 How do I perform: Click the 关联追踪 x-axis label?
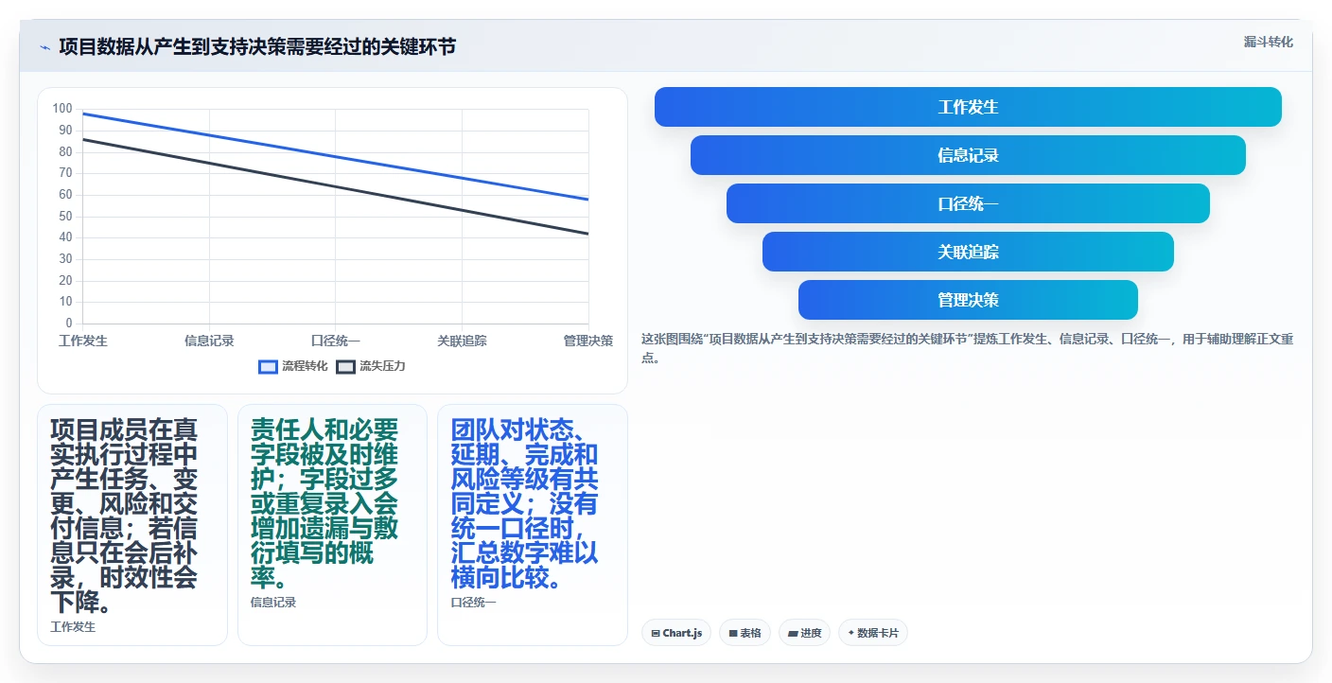coord(462,341)
